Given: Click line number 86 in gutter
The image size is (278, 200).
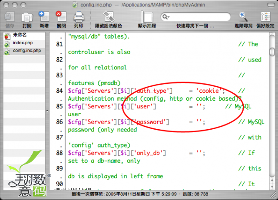Looking at the screenshot, I should (x=60, y=122).
